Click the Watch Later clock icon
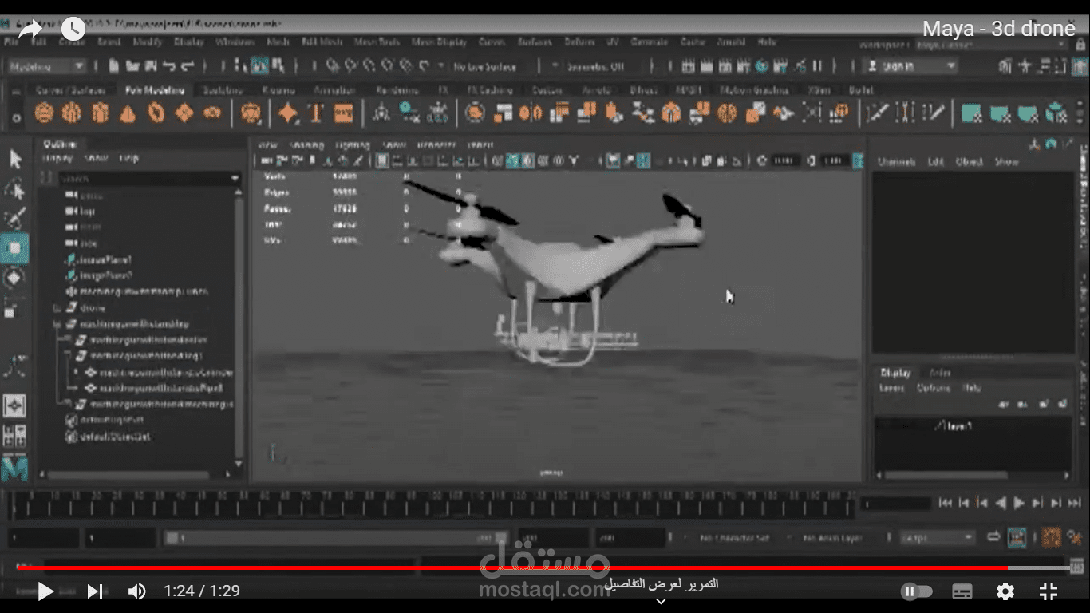Viewport: 1090px width, 613px height. click(73, 30)
